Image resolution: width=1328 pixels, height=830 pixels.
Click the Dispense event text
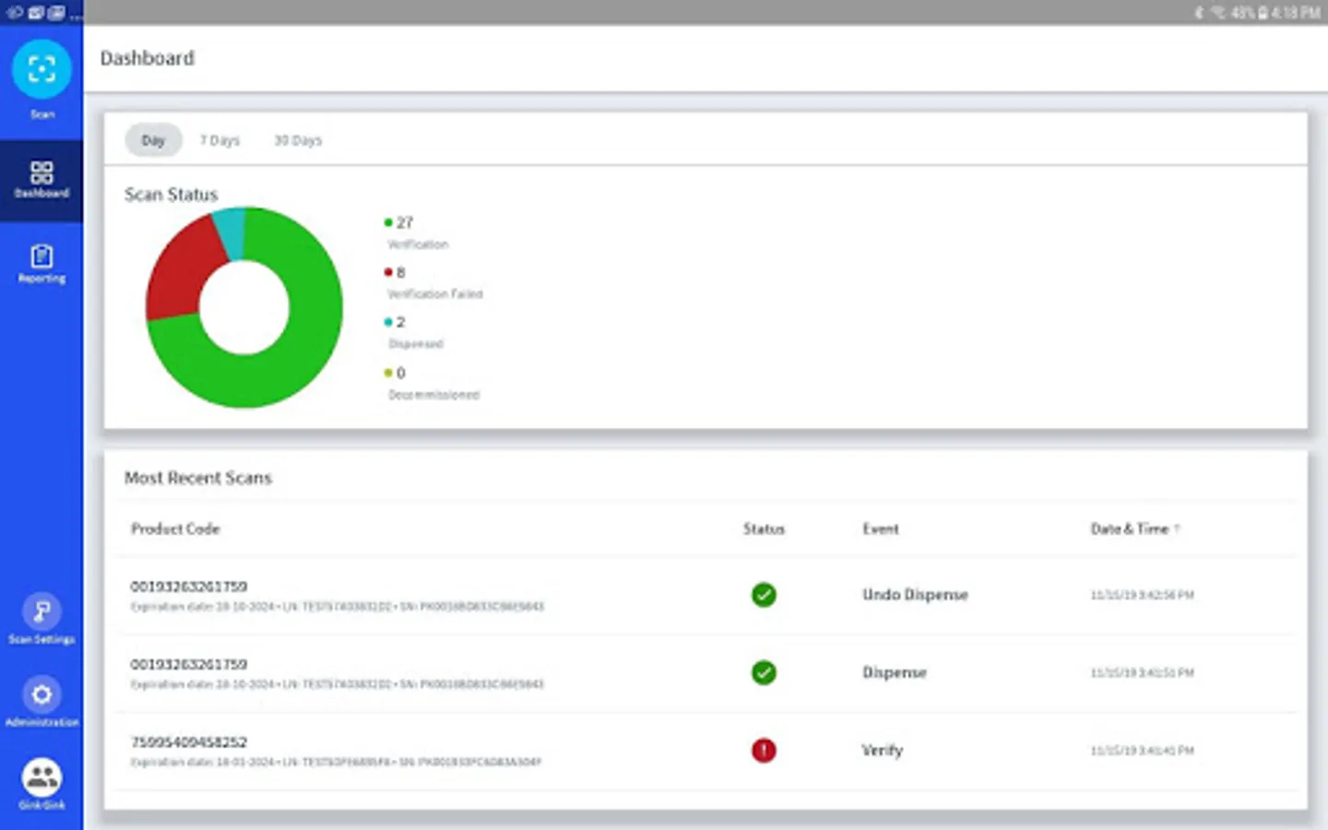tap(894, 672)
